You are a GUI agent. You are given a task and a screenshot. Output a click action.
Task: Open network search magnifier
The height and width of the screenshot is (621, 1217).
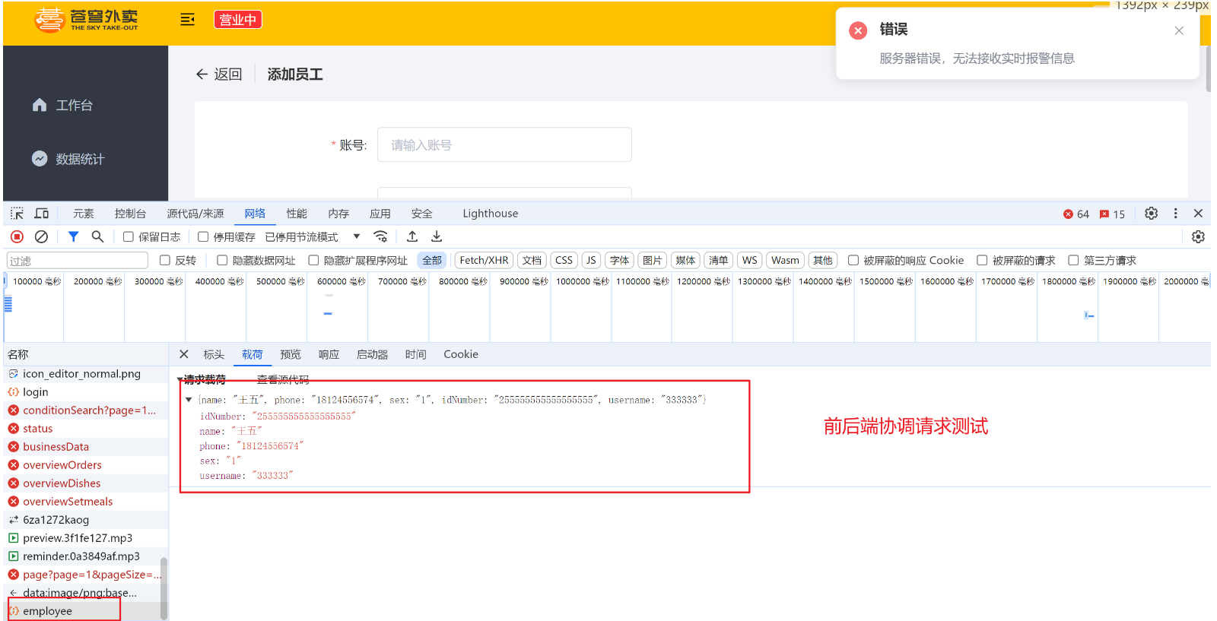pyautogui.click(x=97, y=237)
